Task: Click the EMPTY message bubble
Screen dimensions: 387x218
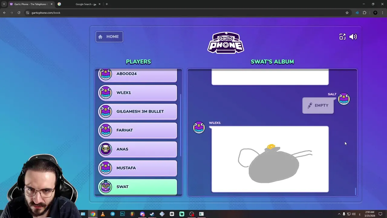Action: [x=318, y=105]
